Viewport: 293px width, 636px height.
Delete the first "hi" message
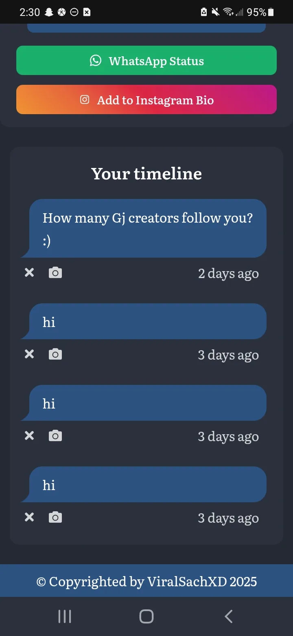(x=29, y=354)
